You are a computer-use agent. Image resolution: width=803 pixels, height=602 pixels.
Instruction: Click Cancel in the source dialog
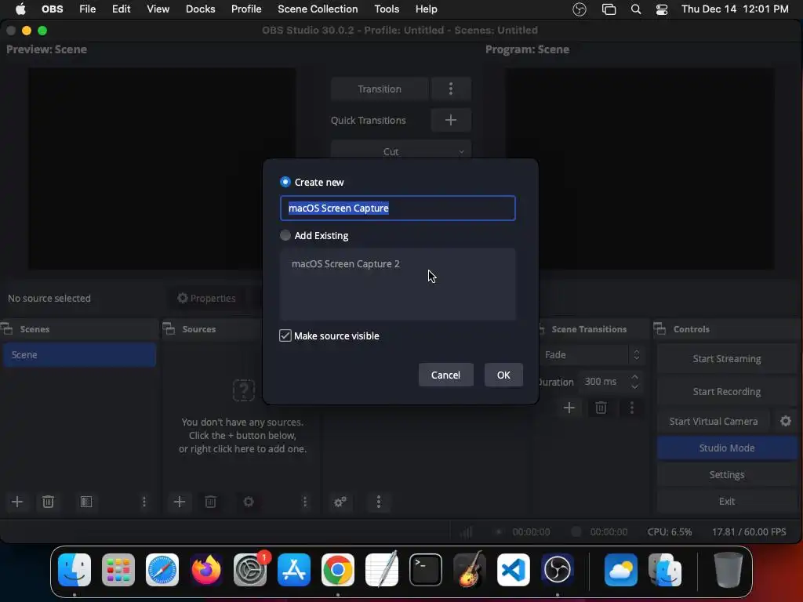click(x=445, y=375)
